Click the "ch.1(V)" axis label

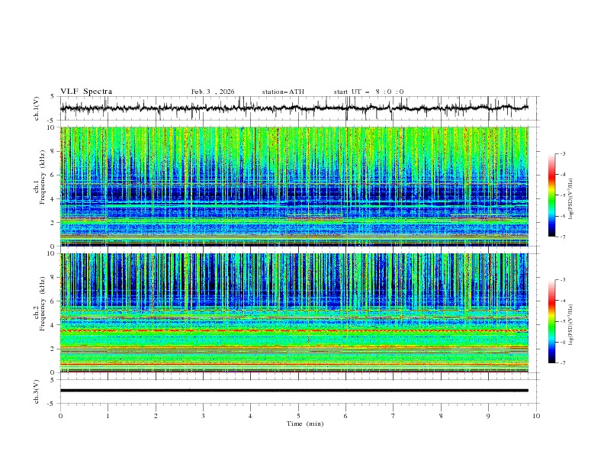(x=37, y=108)
